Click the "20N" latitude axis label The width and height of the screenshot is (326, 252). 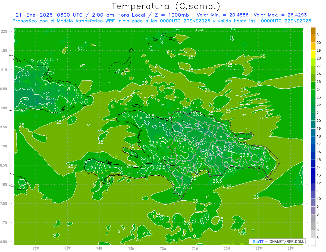click(4, 108)
